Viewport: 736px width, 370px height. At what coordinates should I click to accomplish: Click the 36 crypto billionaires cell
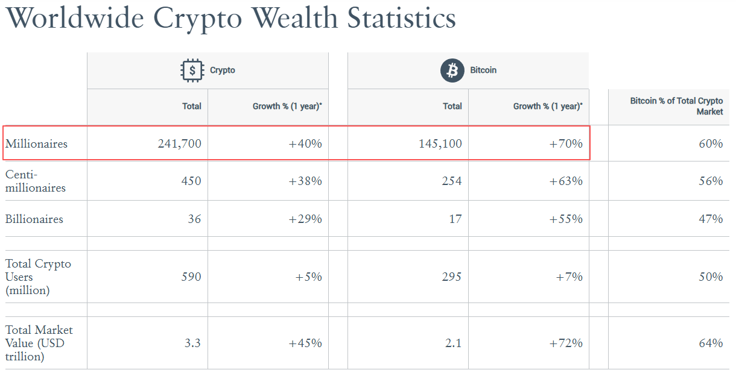[194, 219]
